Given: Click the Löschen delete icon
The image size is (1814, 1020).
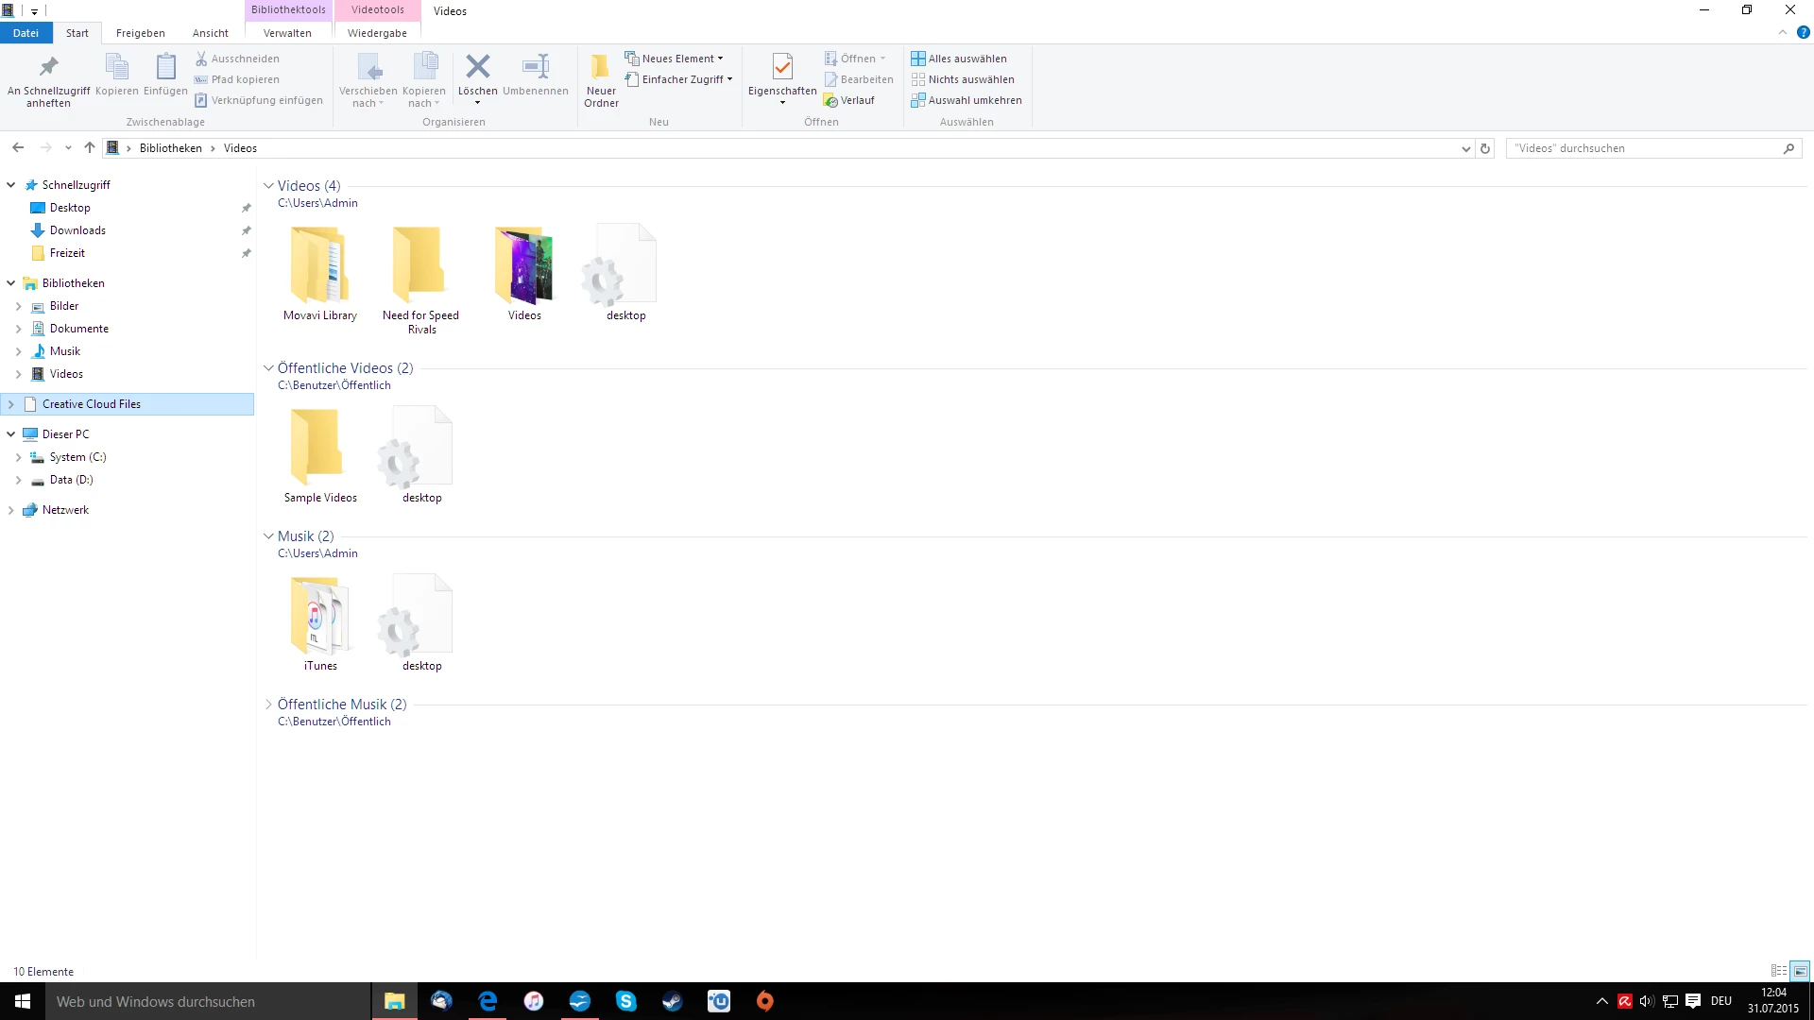Looking at the screenshot, I should coord(478,67).
